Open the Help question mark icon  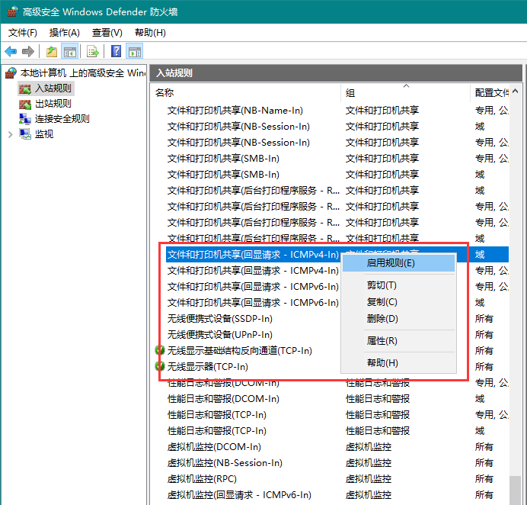point(116,52)
